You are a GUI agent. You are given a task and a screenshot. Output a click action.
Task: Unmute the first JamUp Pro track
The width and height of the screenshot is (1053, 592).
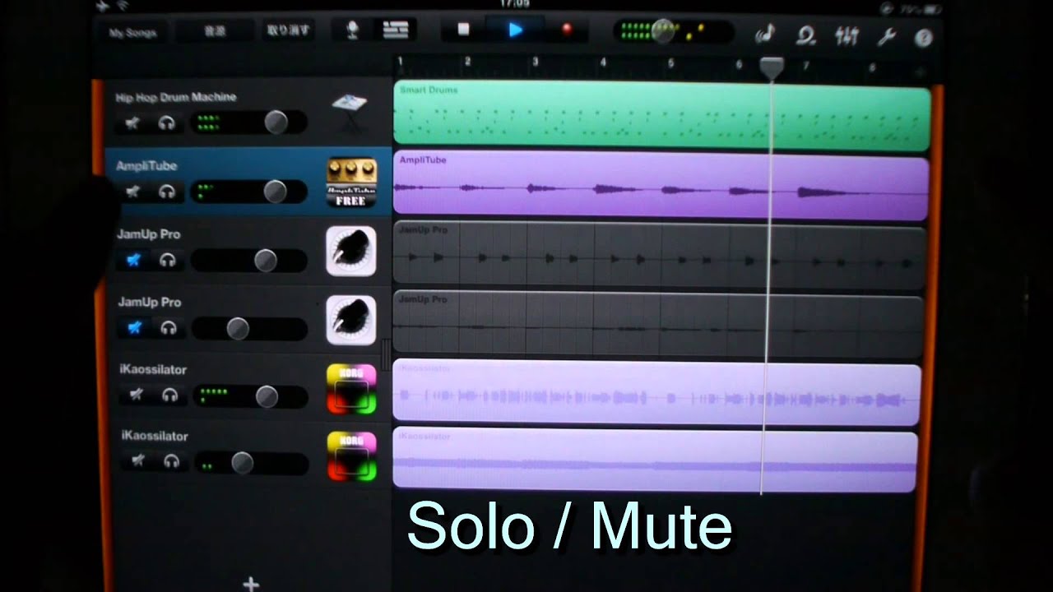(133, 260)
